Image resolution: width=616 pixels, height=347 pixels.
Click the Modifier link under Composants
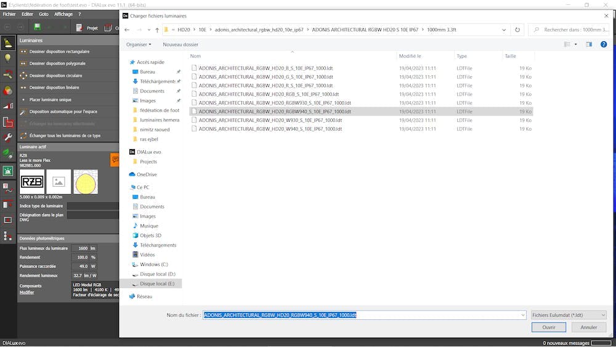(x=26, y=292)
